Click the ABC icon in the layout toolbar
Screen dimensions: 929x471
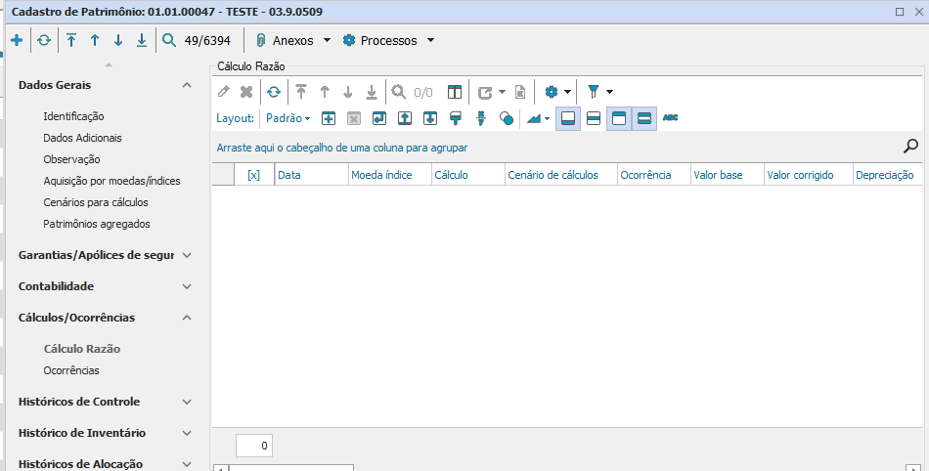670,118
